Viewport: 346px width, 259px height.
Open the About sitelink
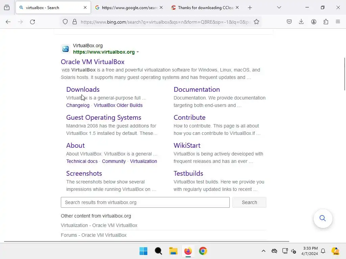[75, 145]
